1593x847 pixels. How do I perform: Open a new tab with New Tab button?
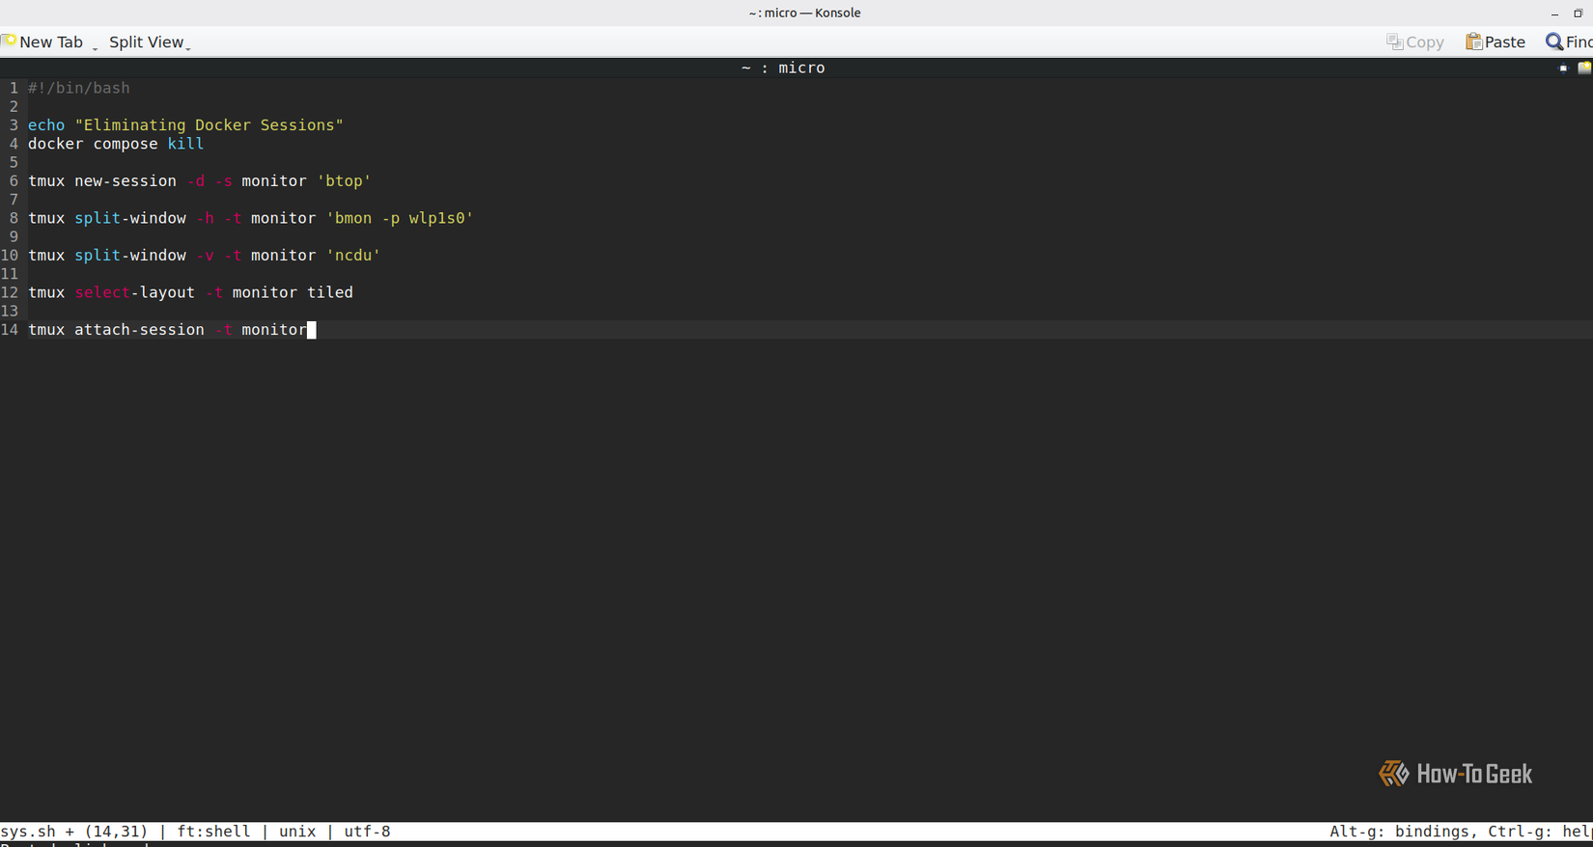(x=42, y=42)
